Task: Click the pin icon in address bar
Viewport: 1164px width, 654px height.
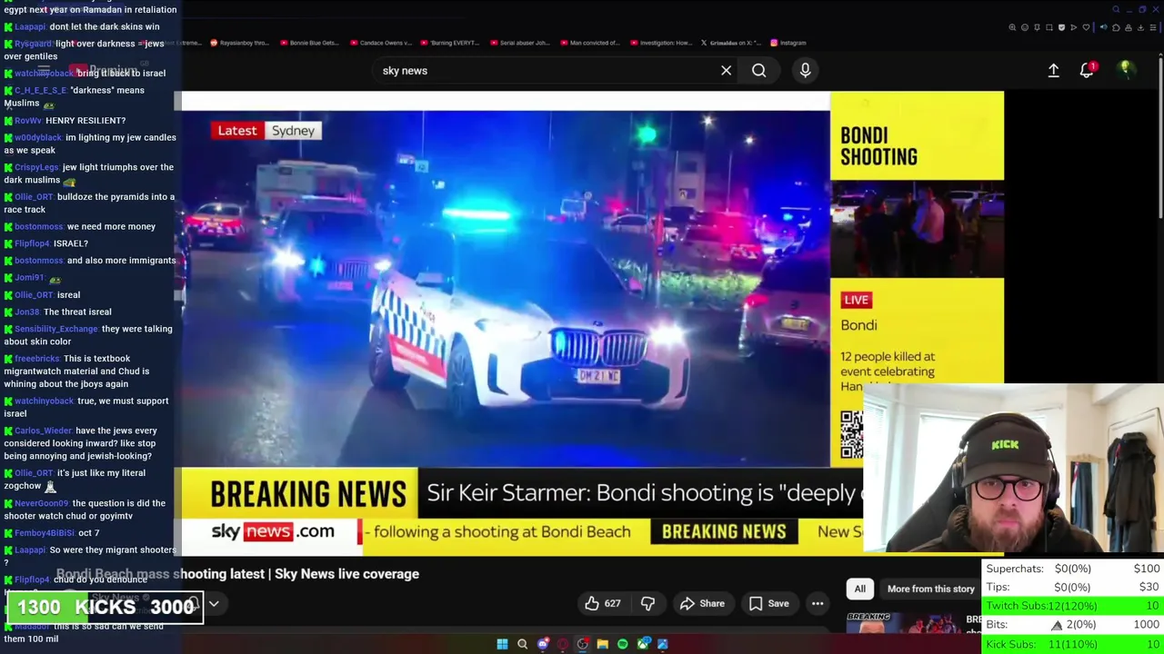Action: [x=1037, y=27]
